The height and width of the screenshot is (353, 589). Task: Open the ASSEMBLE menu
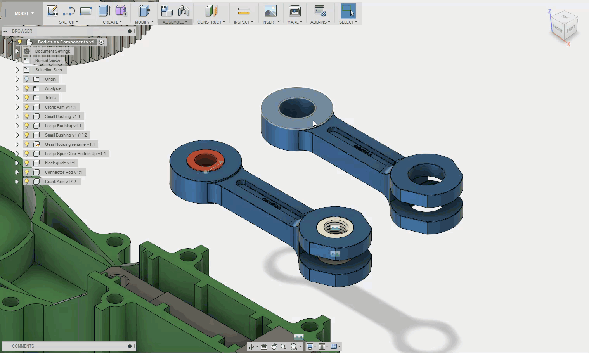click(x=175, y=22)
